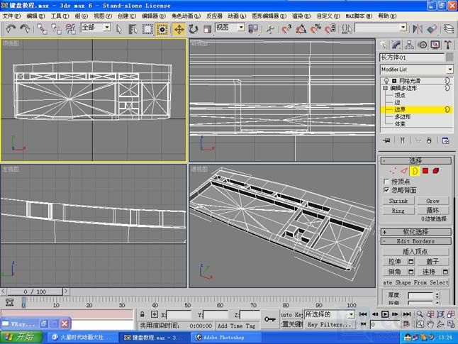Click the Pin Stack icon

tap(386, 141)
